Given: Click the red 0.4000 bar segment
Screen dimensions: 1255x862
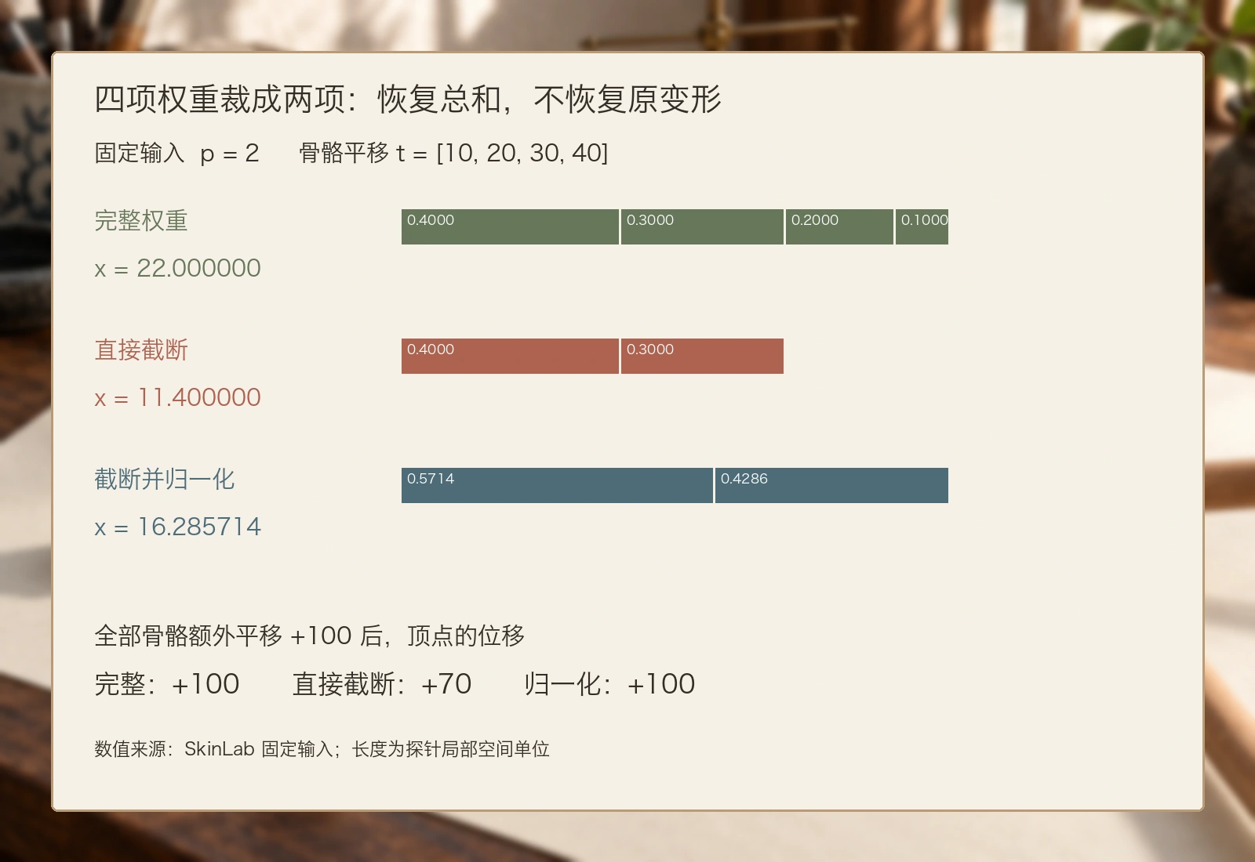Looking at the screenshot, I should coord(510,356).
